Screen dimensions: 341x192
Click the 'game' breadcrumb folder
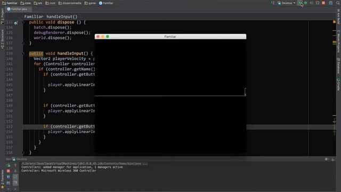(x=90, y=3)
